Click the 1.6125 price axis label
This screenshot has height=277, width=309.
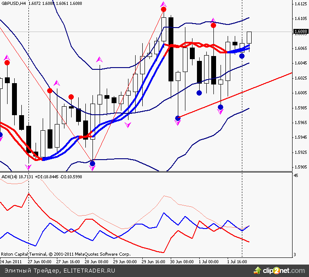[300, 4]
